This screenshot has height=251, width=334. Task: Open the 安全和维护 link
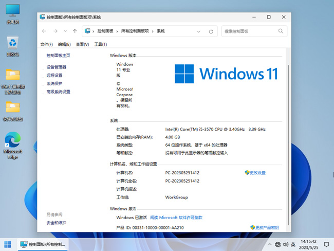[x=57, y=223]
